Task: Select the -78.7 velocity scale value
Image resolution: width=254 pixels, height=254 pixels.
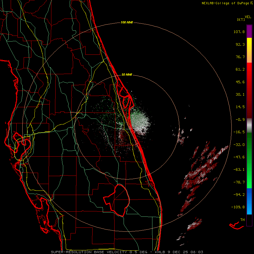Action: [x=239, y=182]
